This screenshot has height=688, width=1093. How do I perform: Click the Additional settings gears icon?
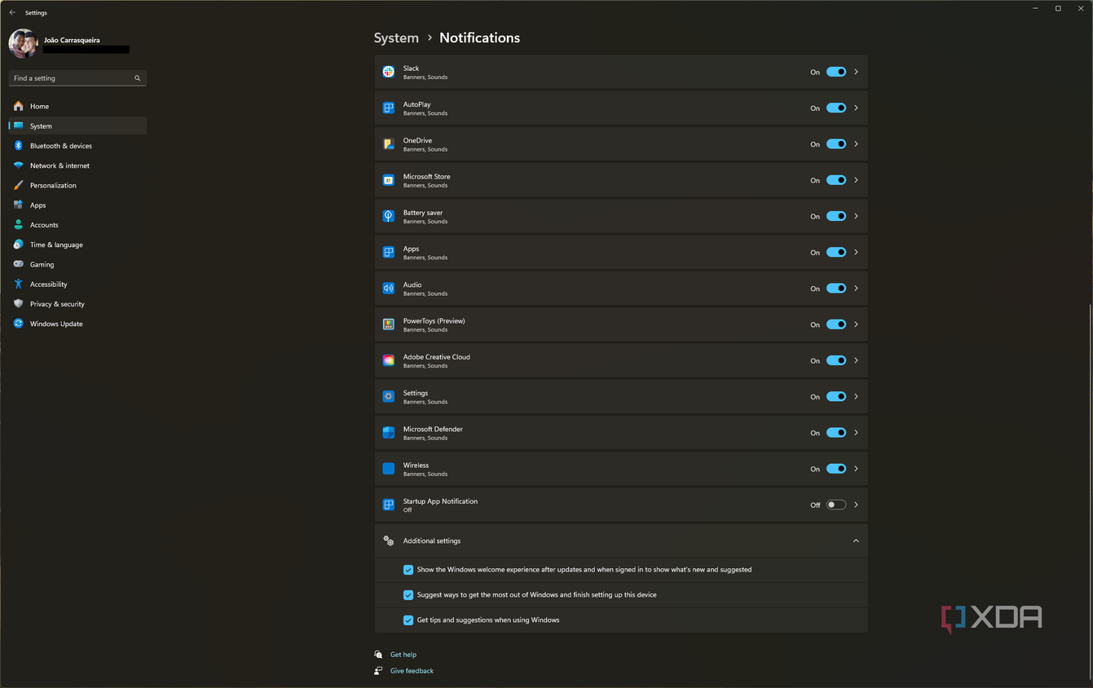(x=389, y=540)
